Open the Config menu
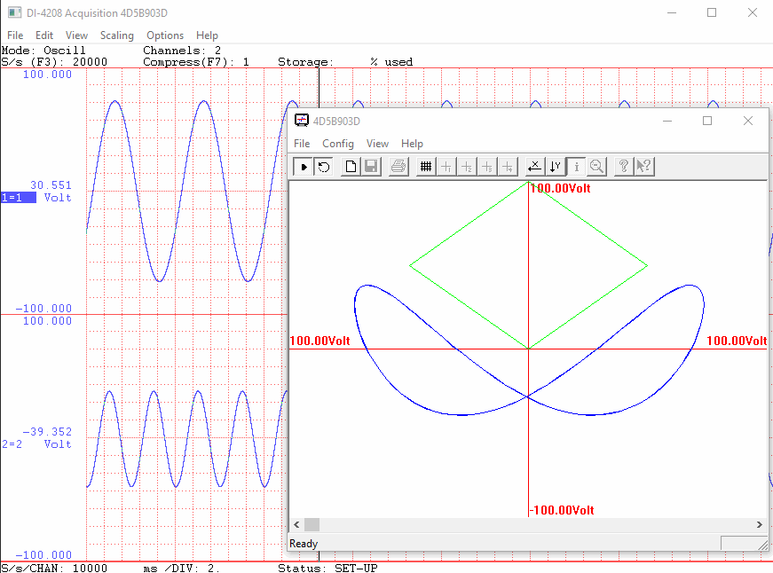Image resolution: width=773 pixels, height=573 pixels. point(338,144)
